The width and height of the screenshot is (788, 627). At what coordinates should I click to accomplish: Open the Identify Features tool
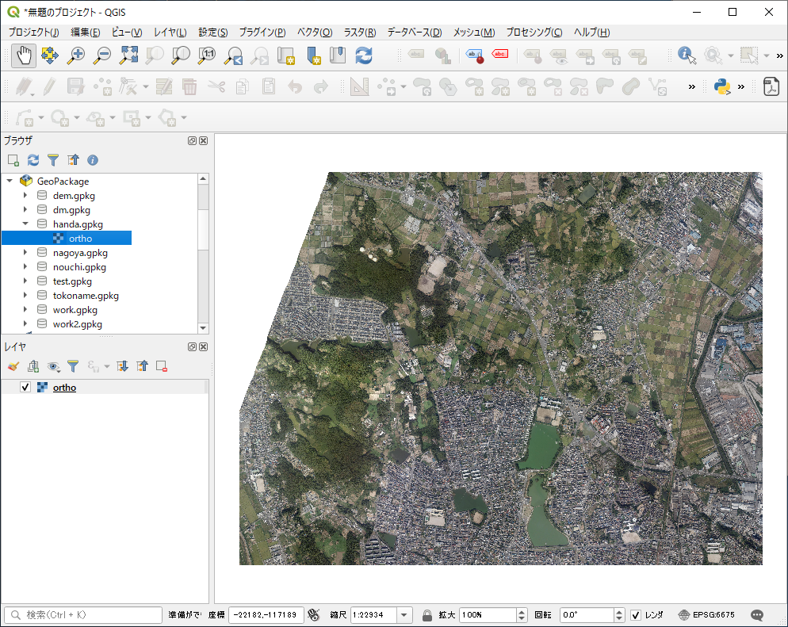687,55
